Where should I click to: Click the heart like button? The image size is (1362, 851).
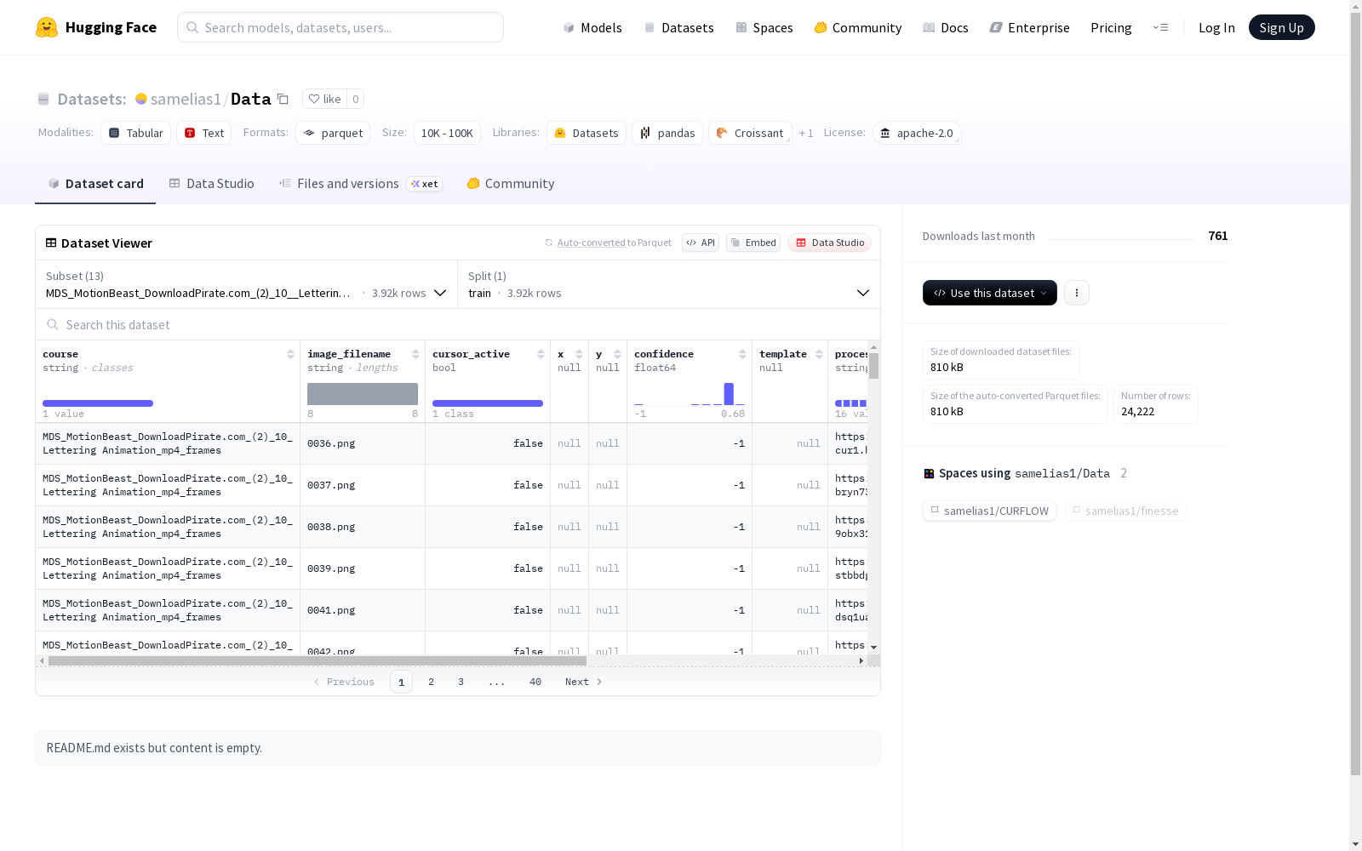324,99
